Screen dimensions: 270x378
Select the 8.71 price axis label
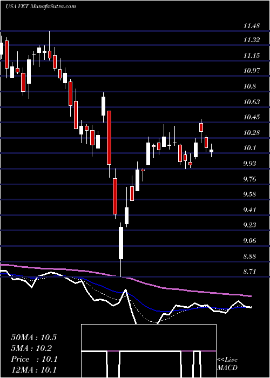pos(249,272)
